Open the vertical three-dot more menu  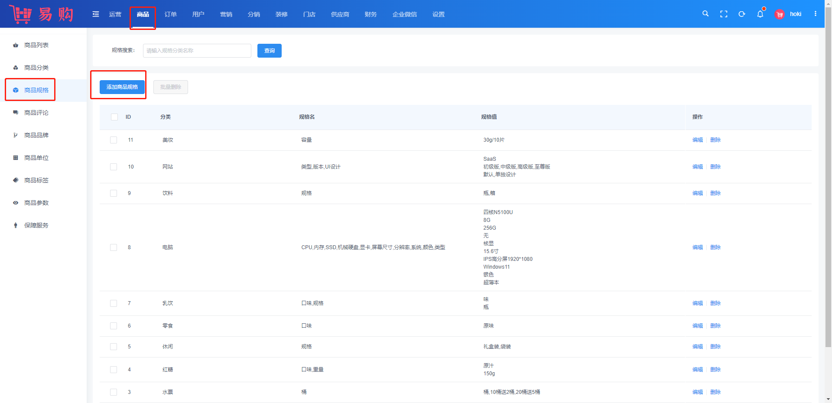tap(816, 14)
